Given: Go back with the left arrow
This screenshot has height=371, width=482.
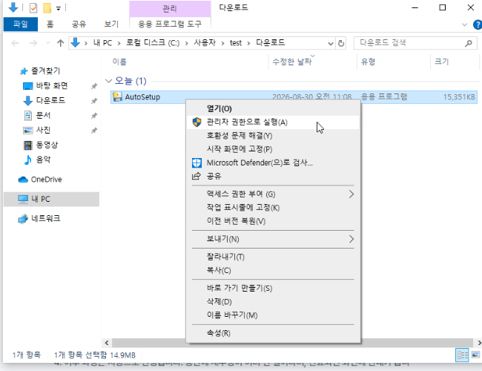Looking at the screenshot, I should [16, 43].
